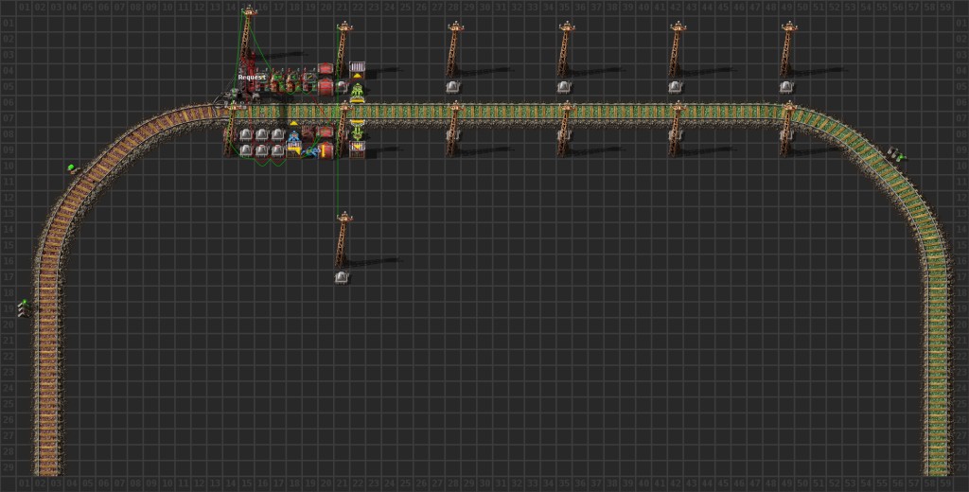Select the arithmetic combinator next to red chests
Screen dimensions: 969x492
tap(310, 81)
